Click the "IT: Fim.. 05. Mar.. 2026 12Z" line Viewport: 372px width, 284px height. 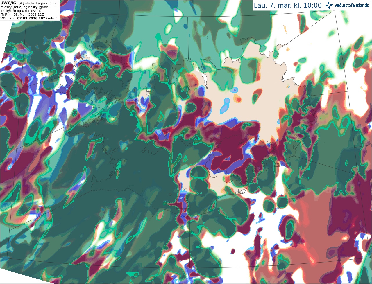pos(22,15)
